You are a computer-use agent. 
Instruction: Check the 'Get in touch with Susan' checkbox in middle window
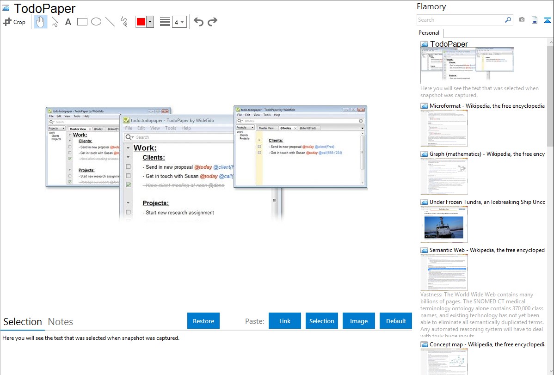tap(128, 176)
